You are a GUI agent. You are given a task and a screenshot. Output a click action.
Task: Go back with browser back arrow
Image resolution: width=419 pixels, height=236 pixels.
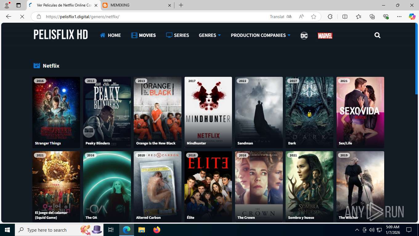[x=9, y=17]
